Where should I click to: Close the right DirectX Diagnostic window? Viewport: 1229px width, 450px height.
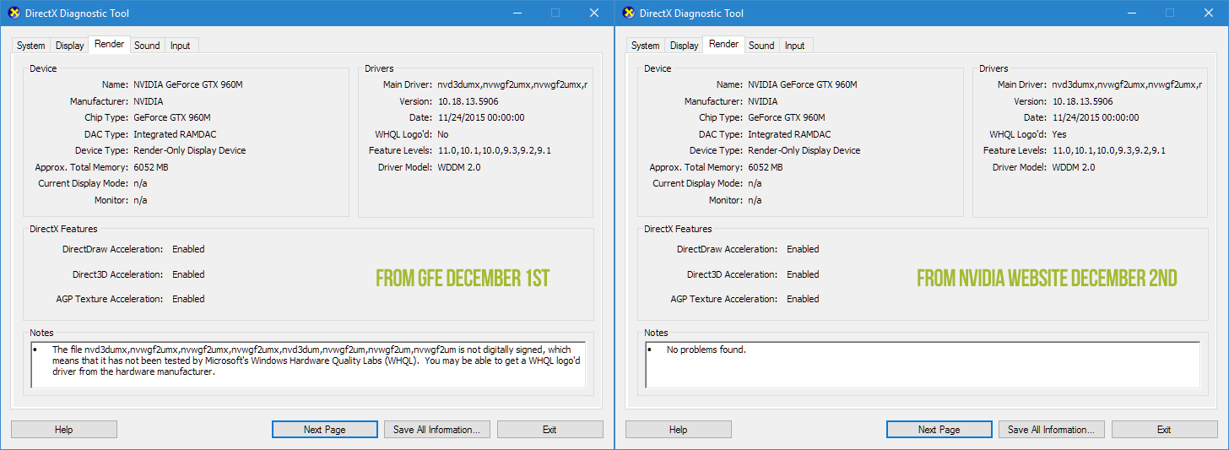click(1209, 13)
